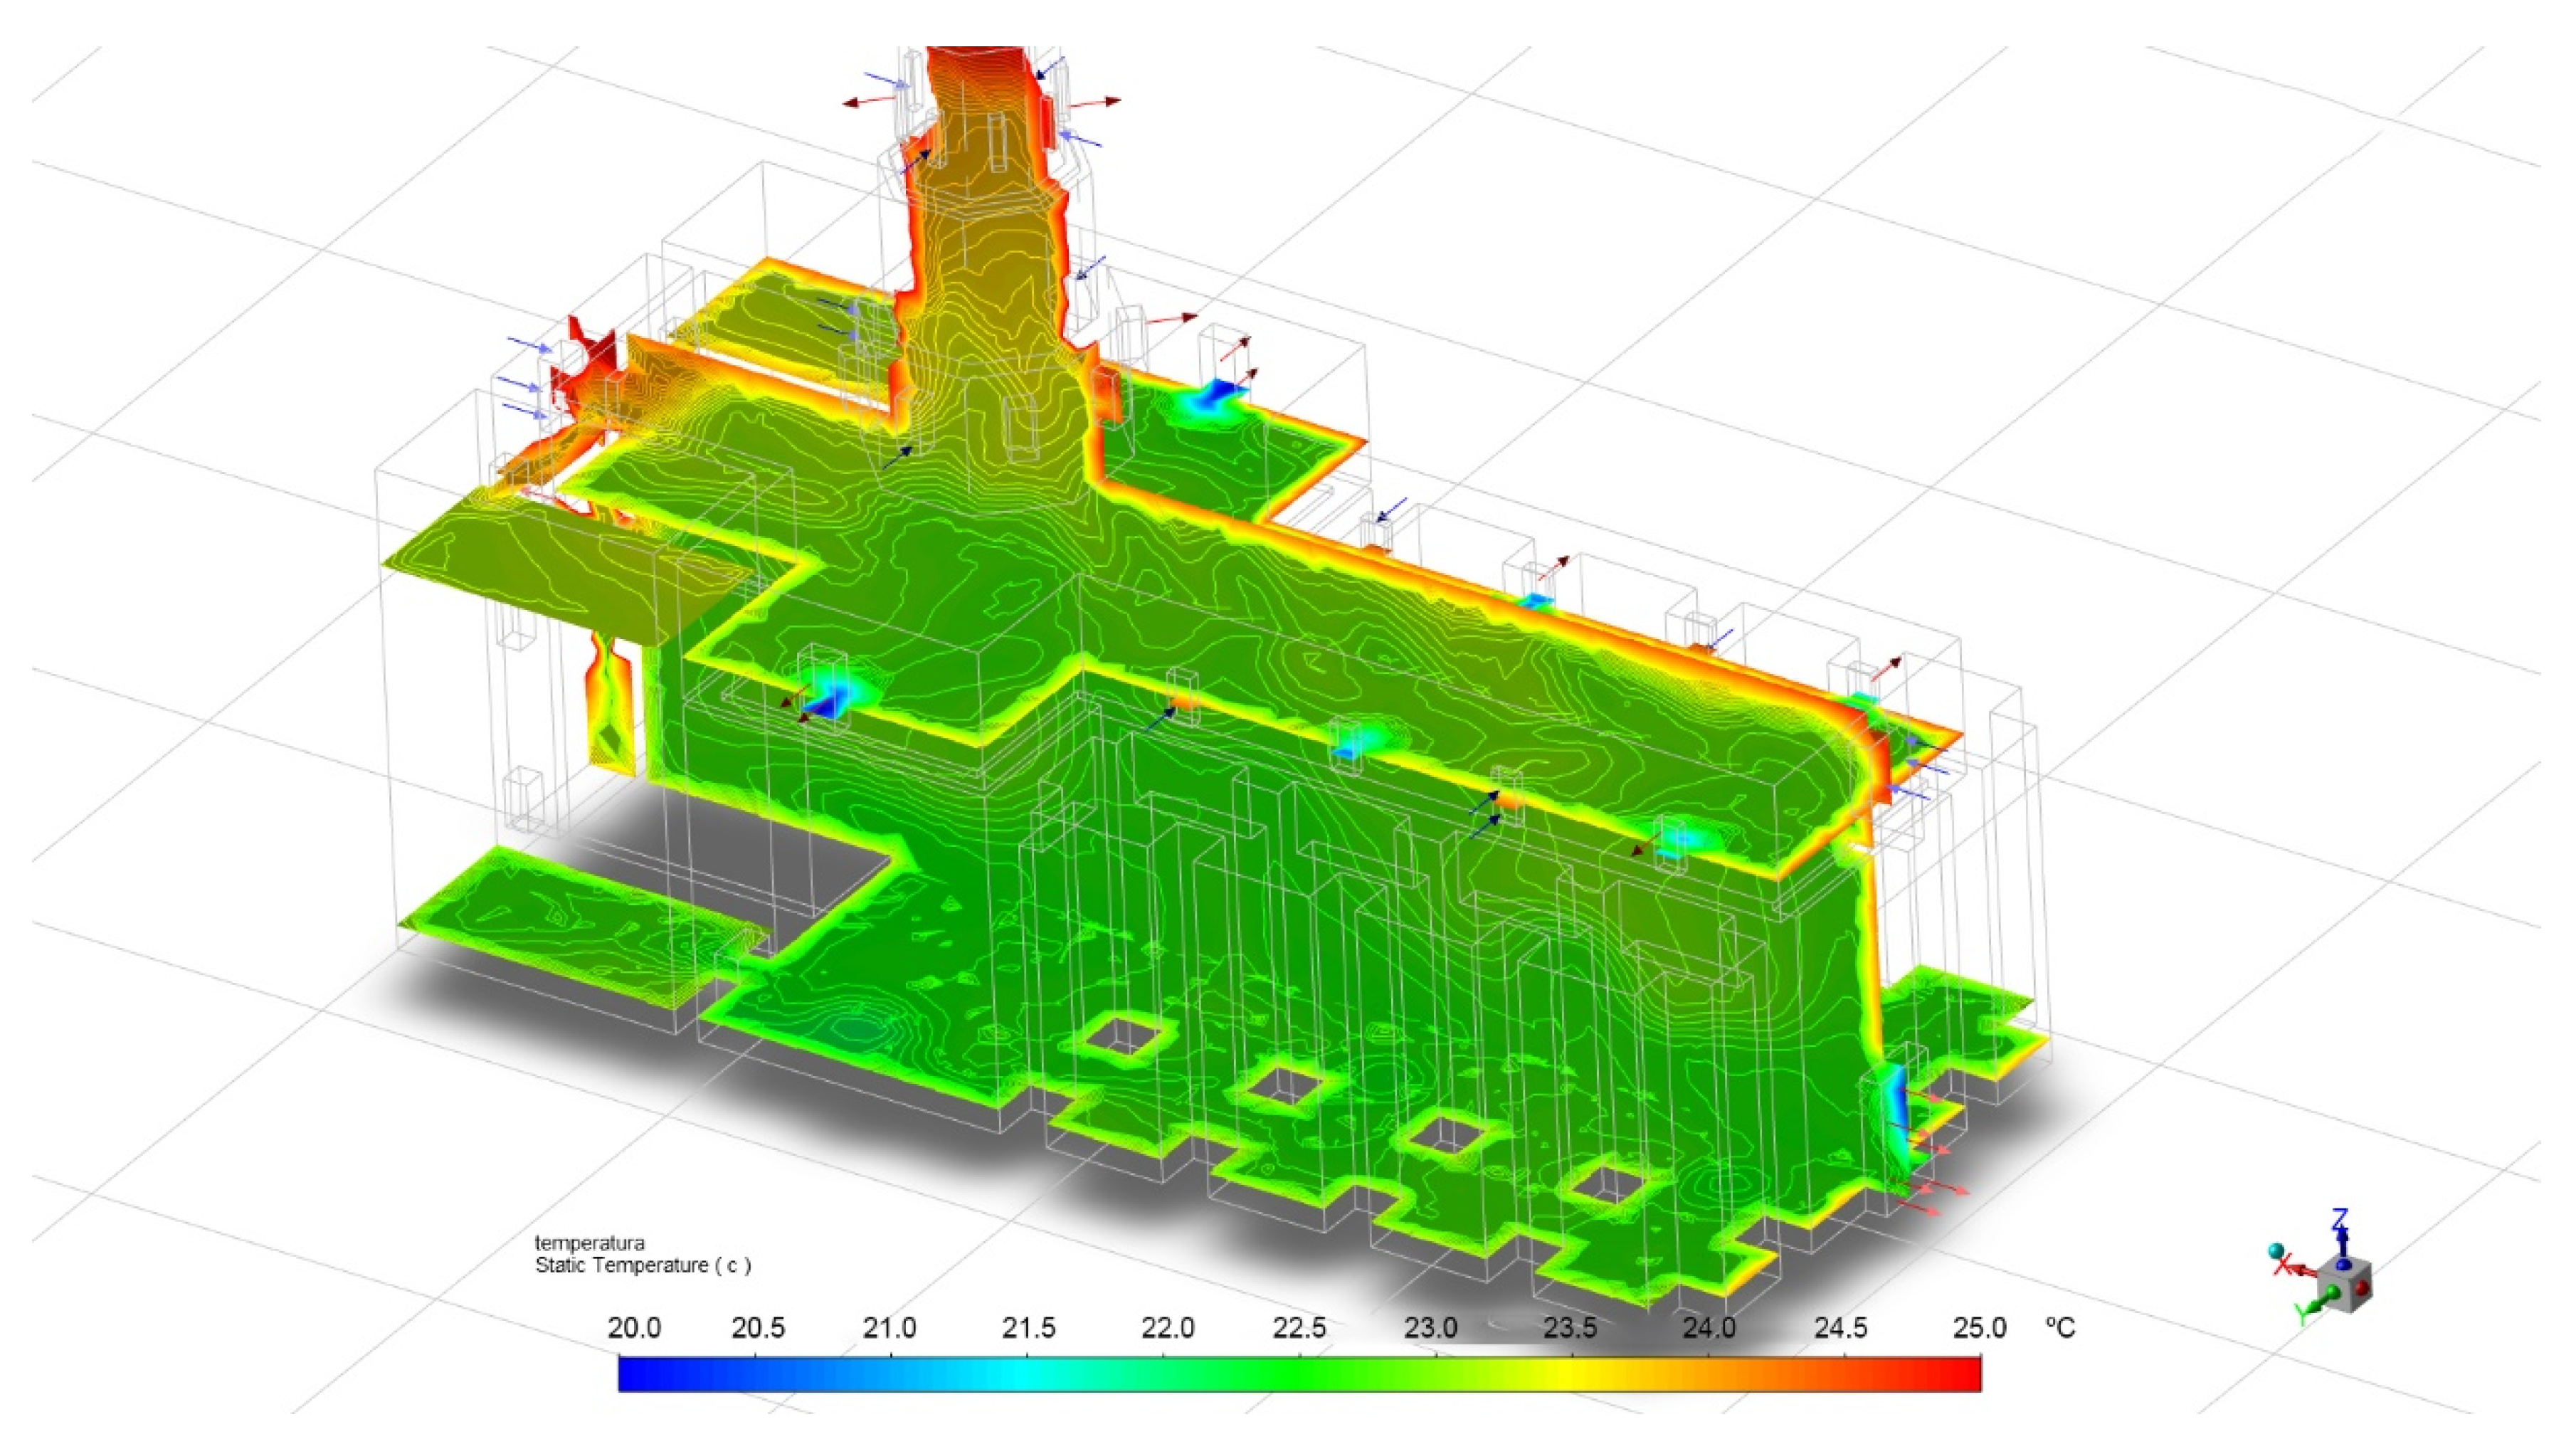Click the blue Z letter above the triad
This screenshot has width=2576, height=1444.
coord(2340,1220)
